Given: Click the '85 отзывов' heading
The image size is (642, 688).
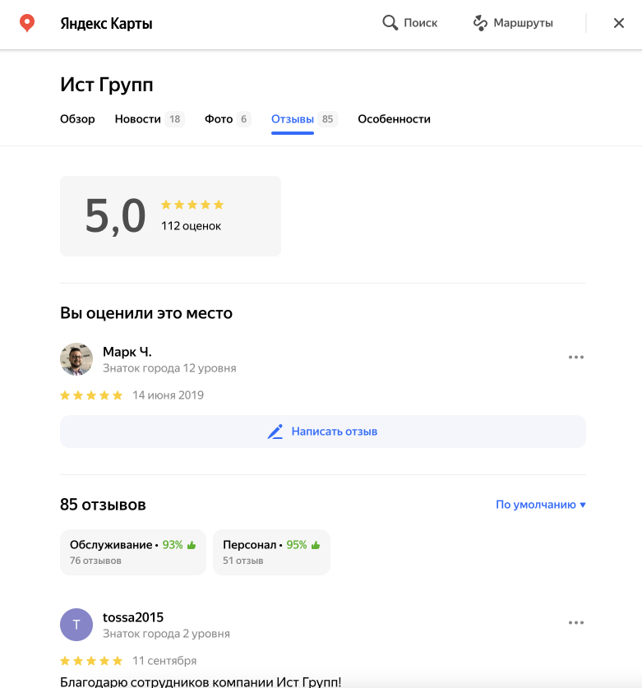Looking at the screenshot, I should [x=103, y=505].
